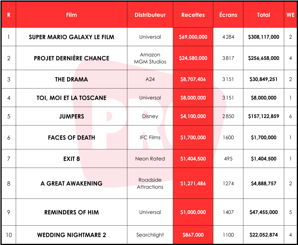Image resolution: width=298 pixels, height=245 pixels.
Task: Click the $69,000,000 recettes cell
Action: coord(193,37)
